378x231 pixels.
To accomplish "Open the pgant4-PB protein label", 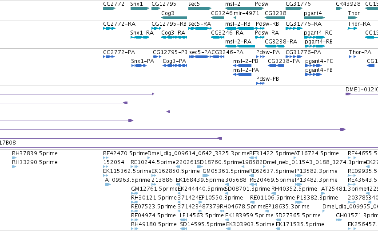I will [318, 70].
